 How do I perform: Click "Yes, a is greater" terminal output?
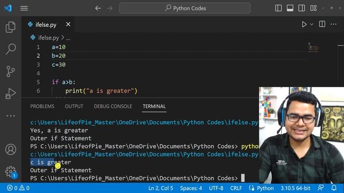click(59, 130)
